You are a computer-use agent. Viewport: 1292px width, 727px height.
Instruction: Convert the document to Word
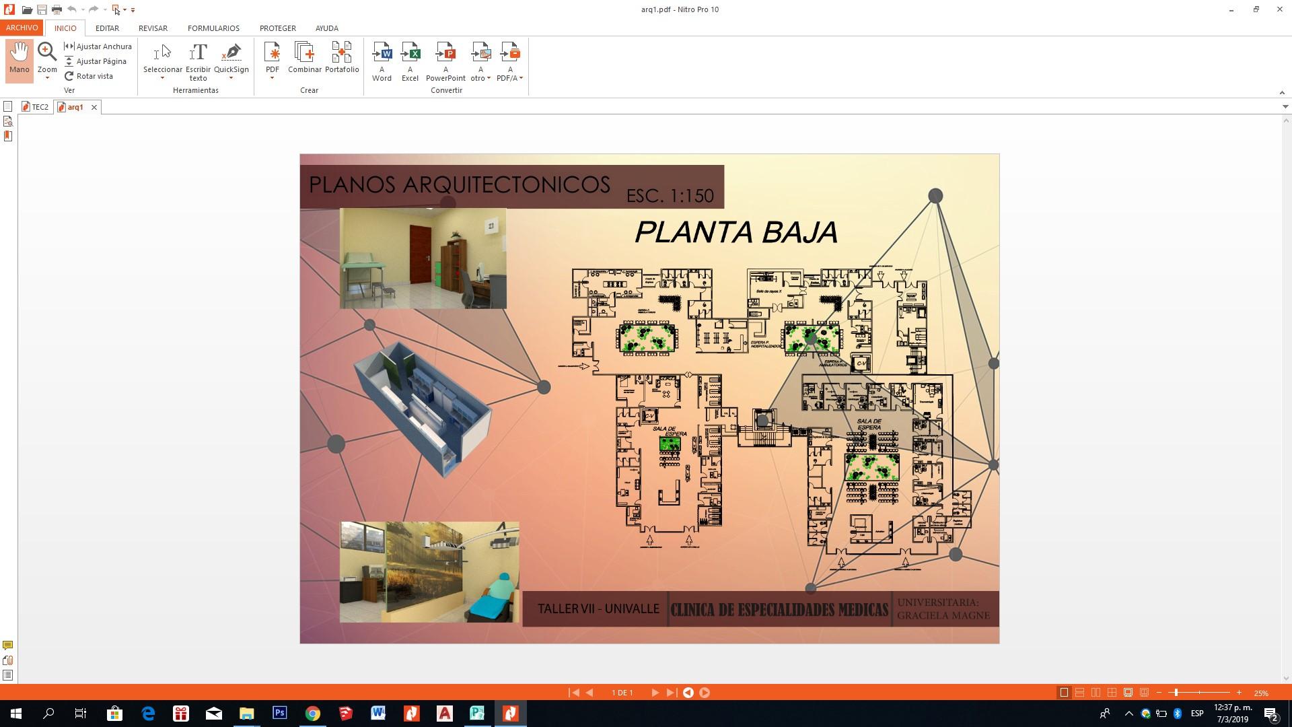tap(382, 61)
